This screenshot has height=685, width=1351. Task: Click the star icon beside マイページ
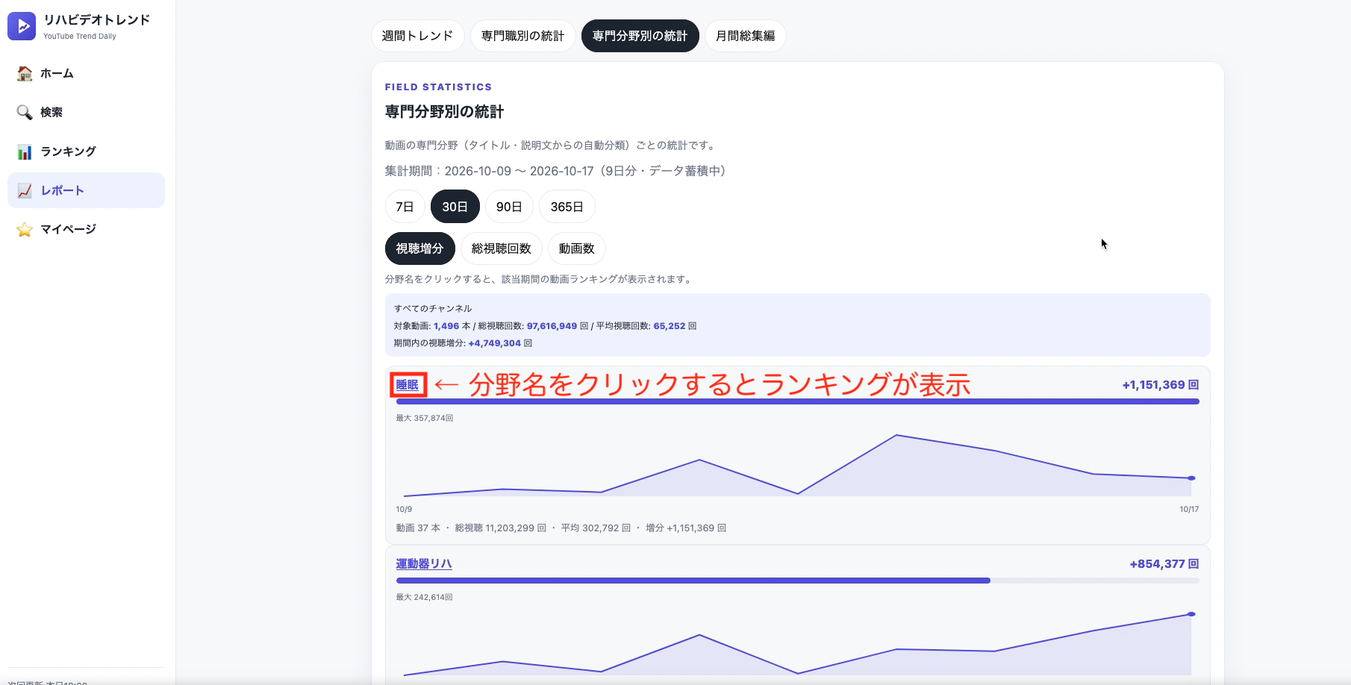[x=25, y=229]
